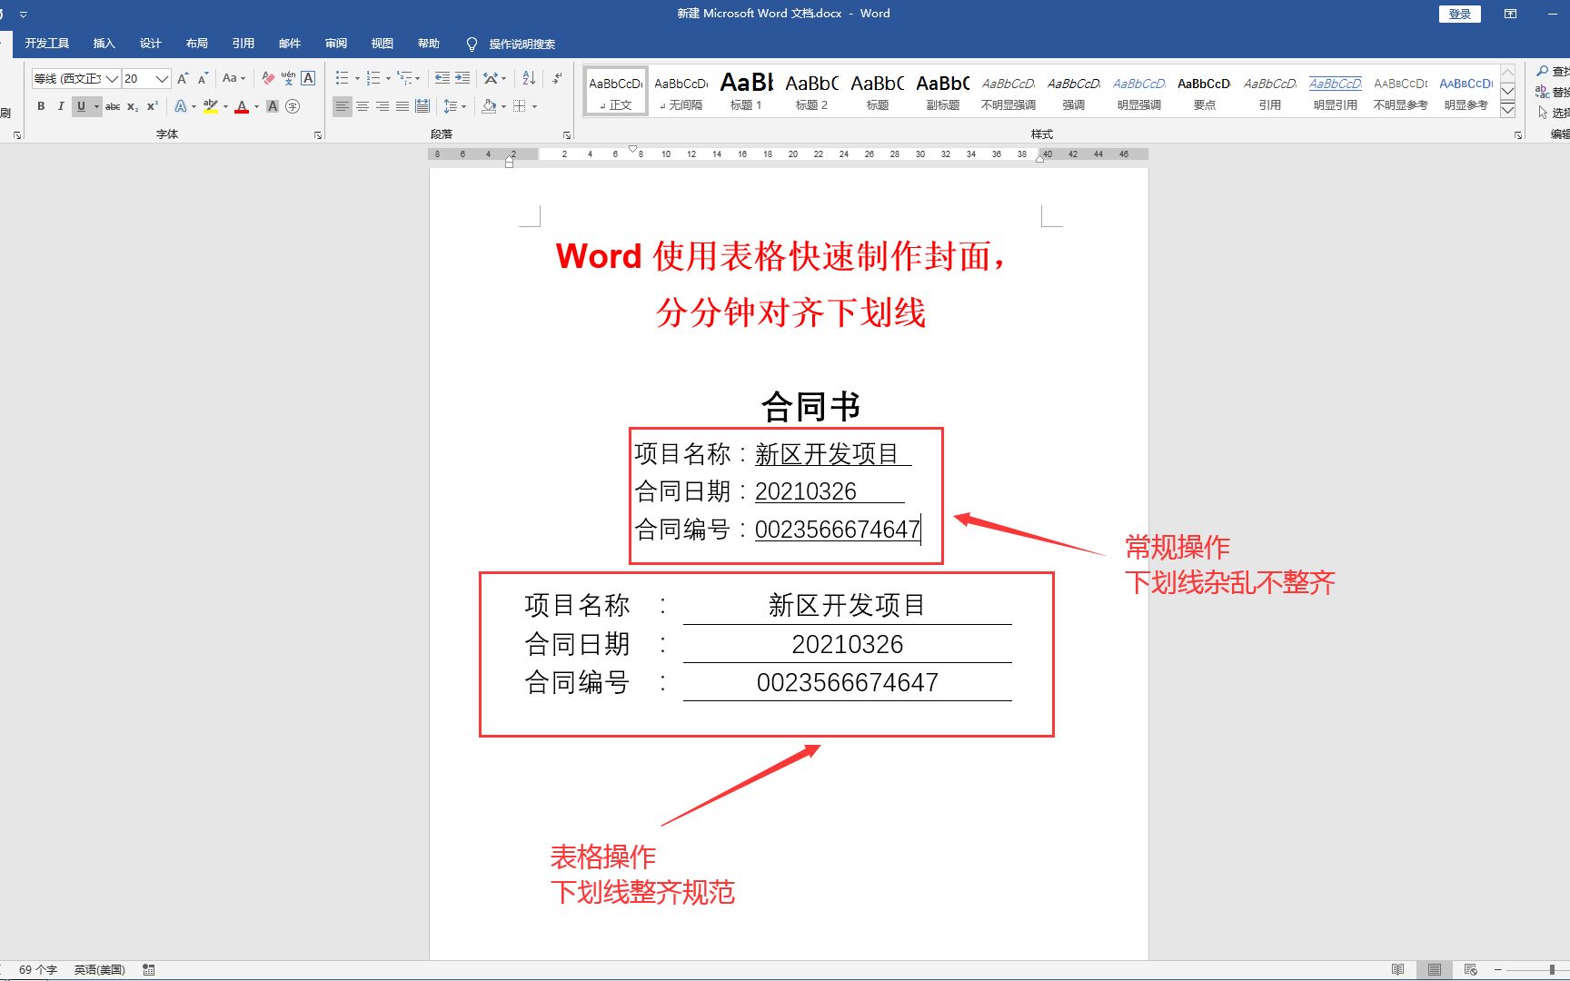Apply red font color
The height and width of the screenshot is (981, 1570).
pyautogui.click(x=242, y=106)
